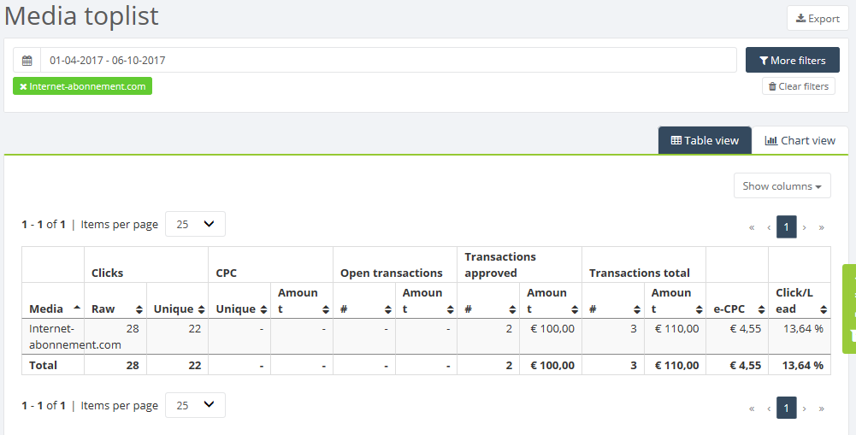Click the date range input field
Viewport: 856px width, 435px height.
coord(388,61)
